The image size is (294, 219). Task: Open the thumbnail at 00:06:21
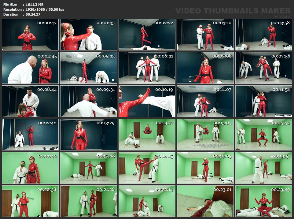[x=147, y=68]
